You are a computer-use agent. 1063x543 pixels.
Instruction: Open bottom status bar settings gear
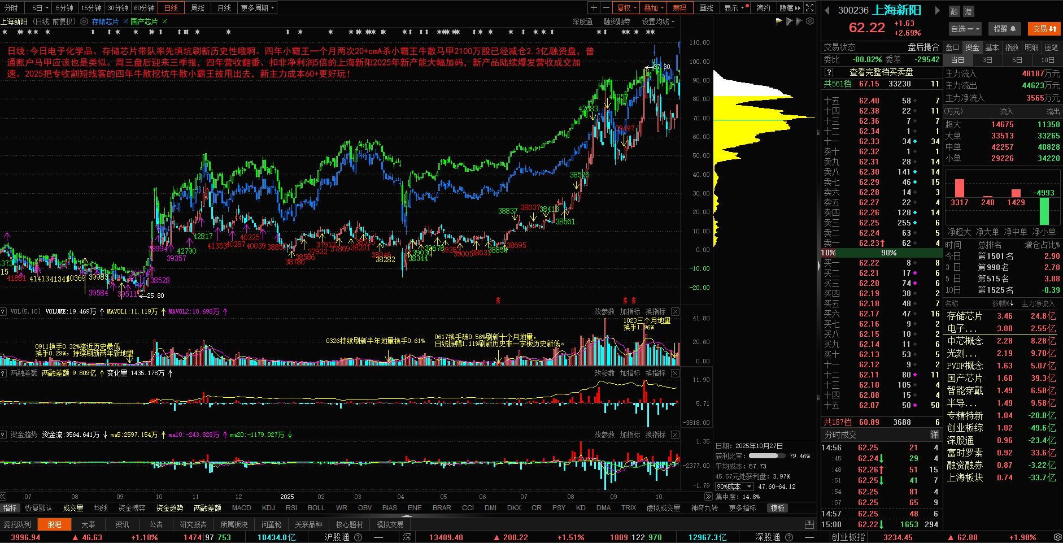1057,537
